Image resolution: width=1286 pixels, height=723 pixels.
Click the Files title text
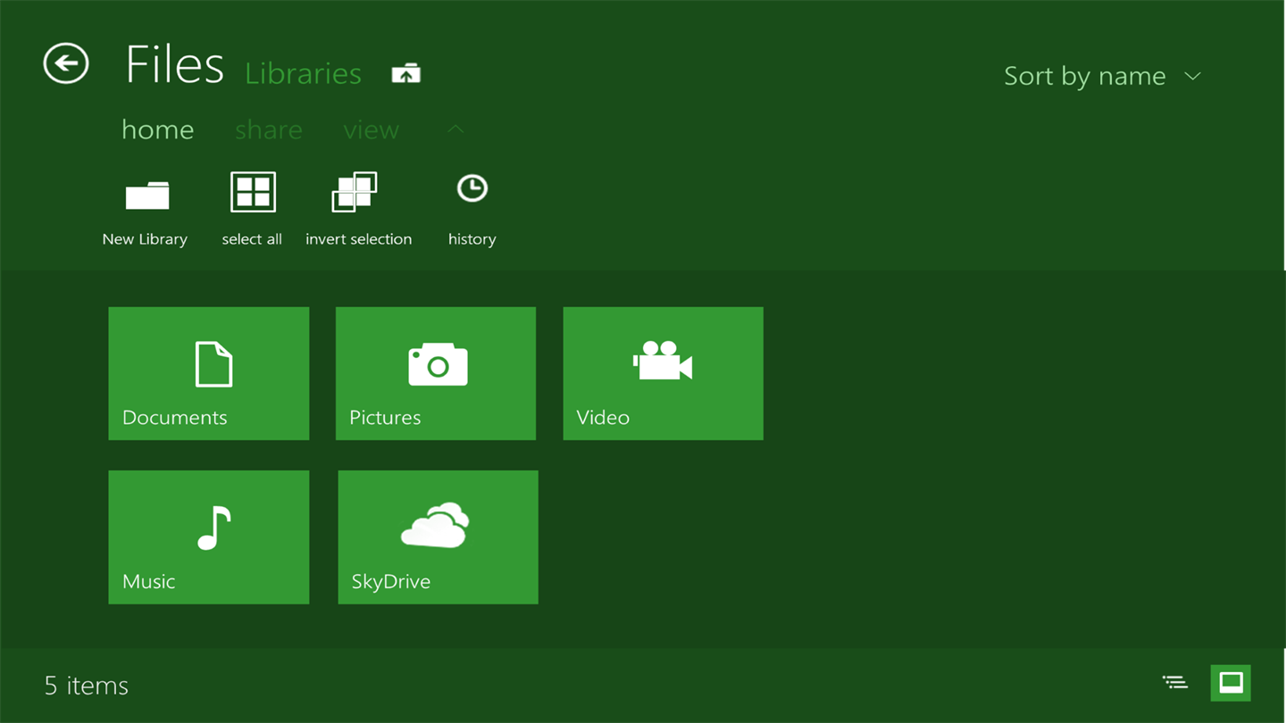[x=174, y=65]
